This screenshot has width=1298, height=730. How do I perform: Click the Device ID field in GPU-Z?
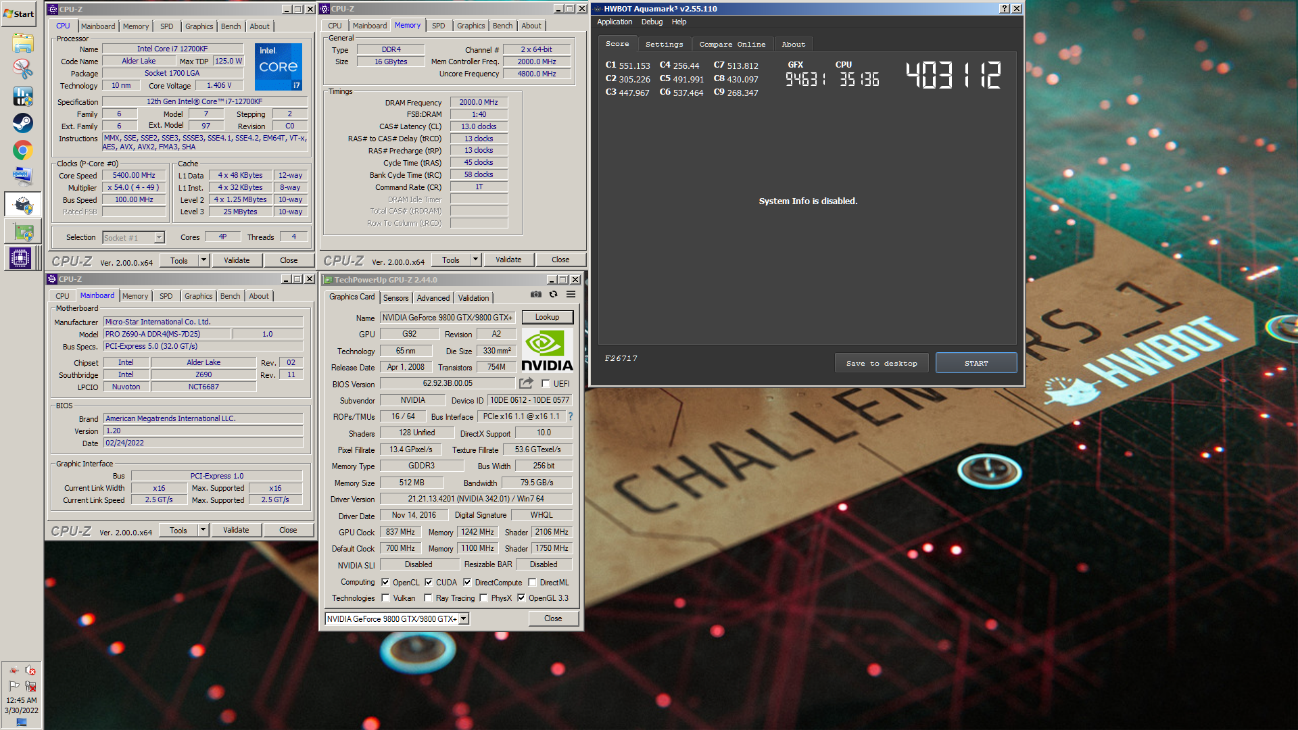[529, 400]
